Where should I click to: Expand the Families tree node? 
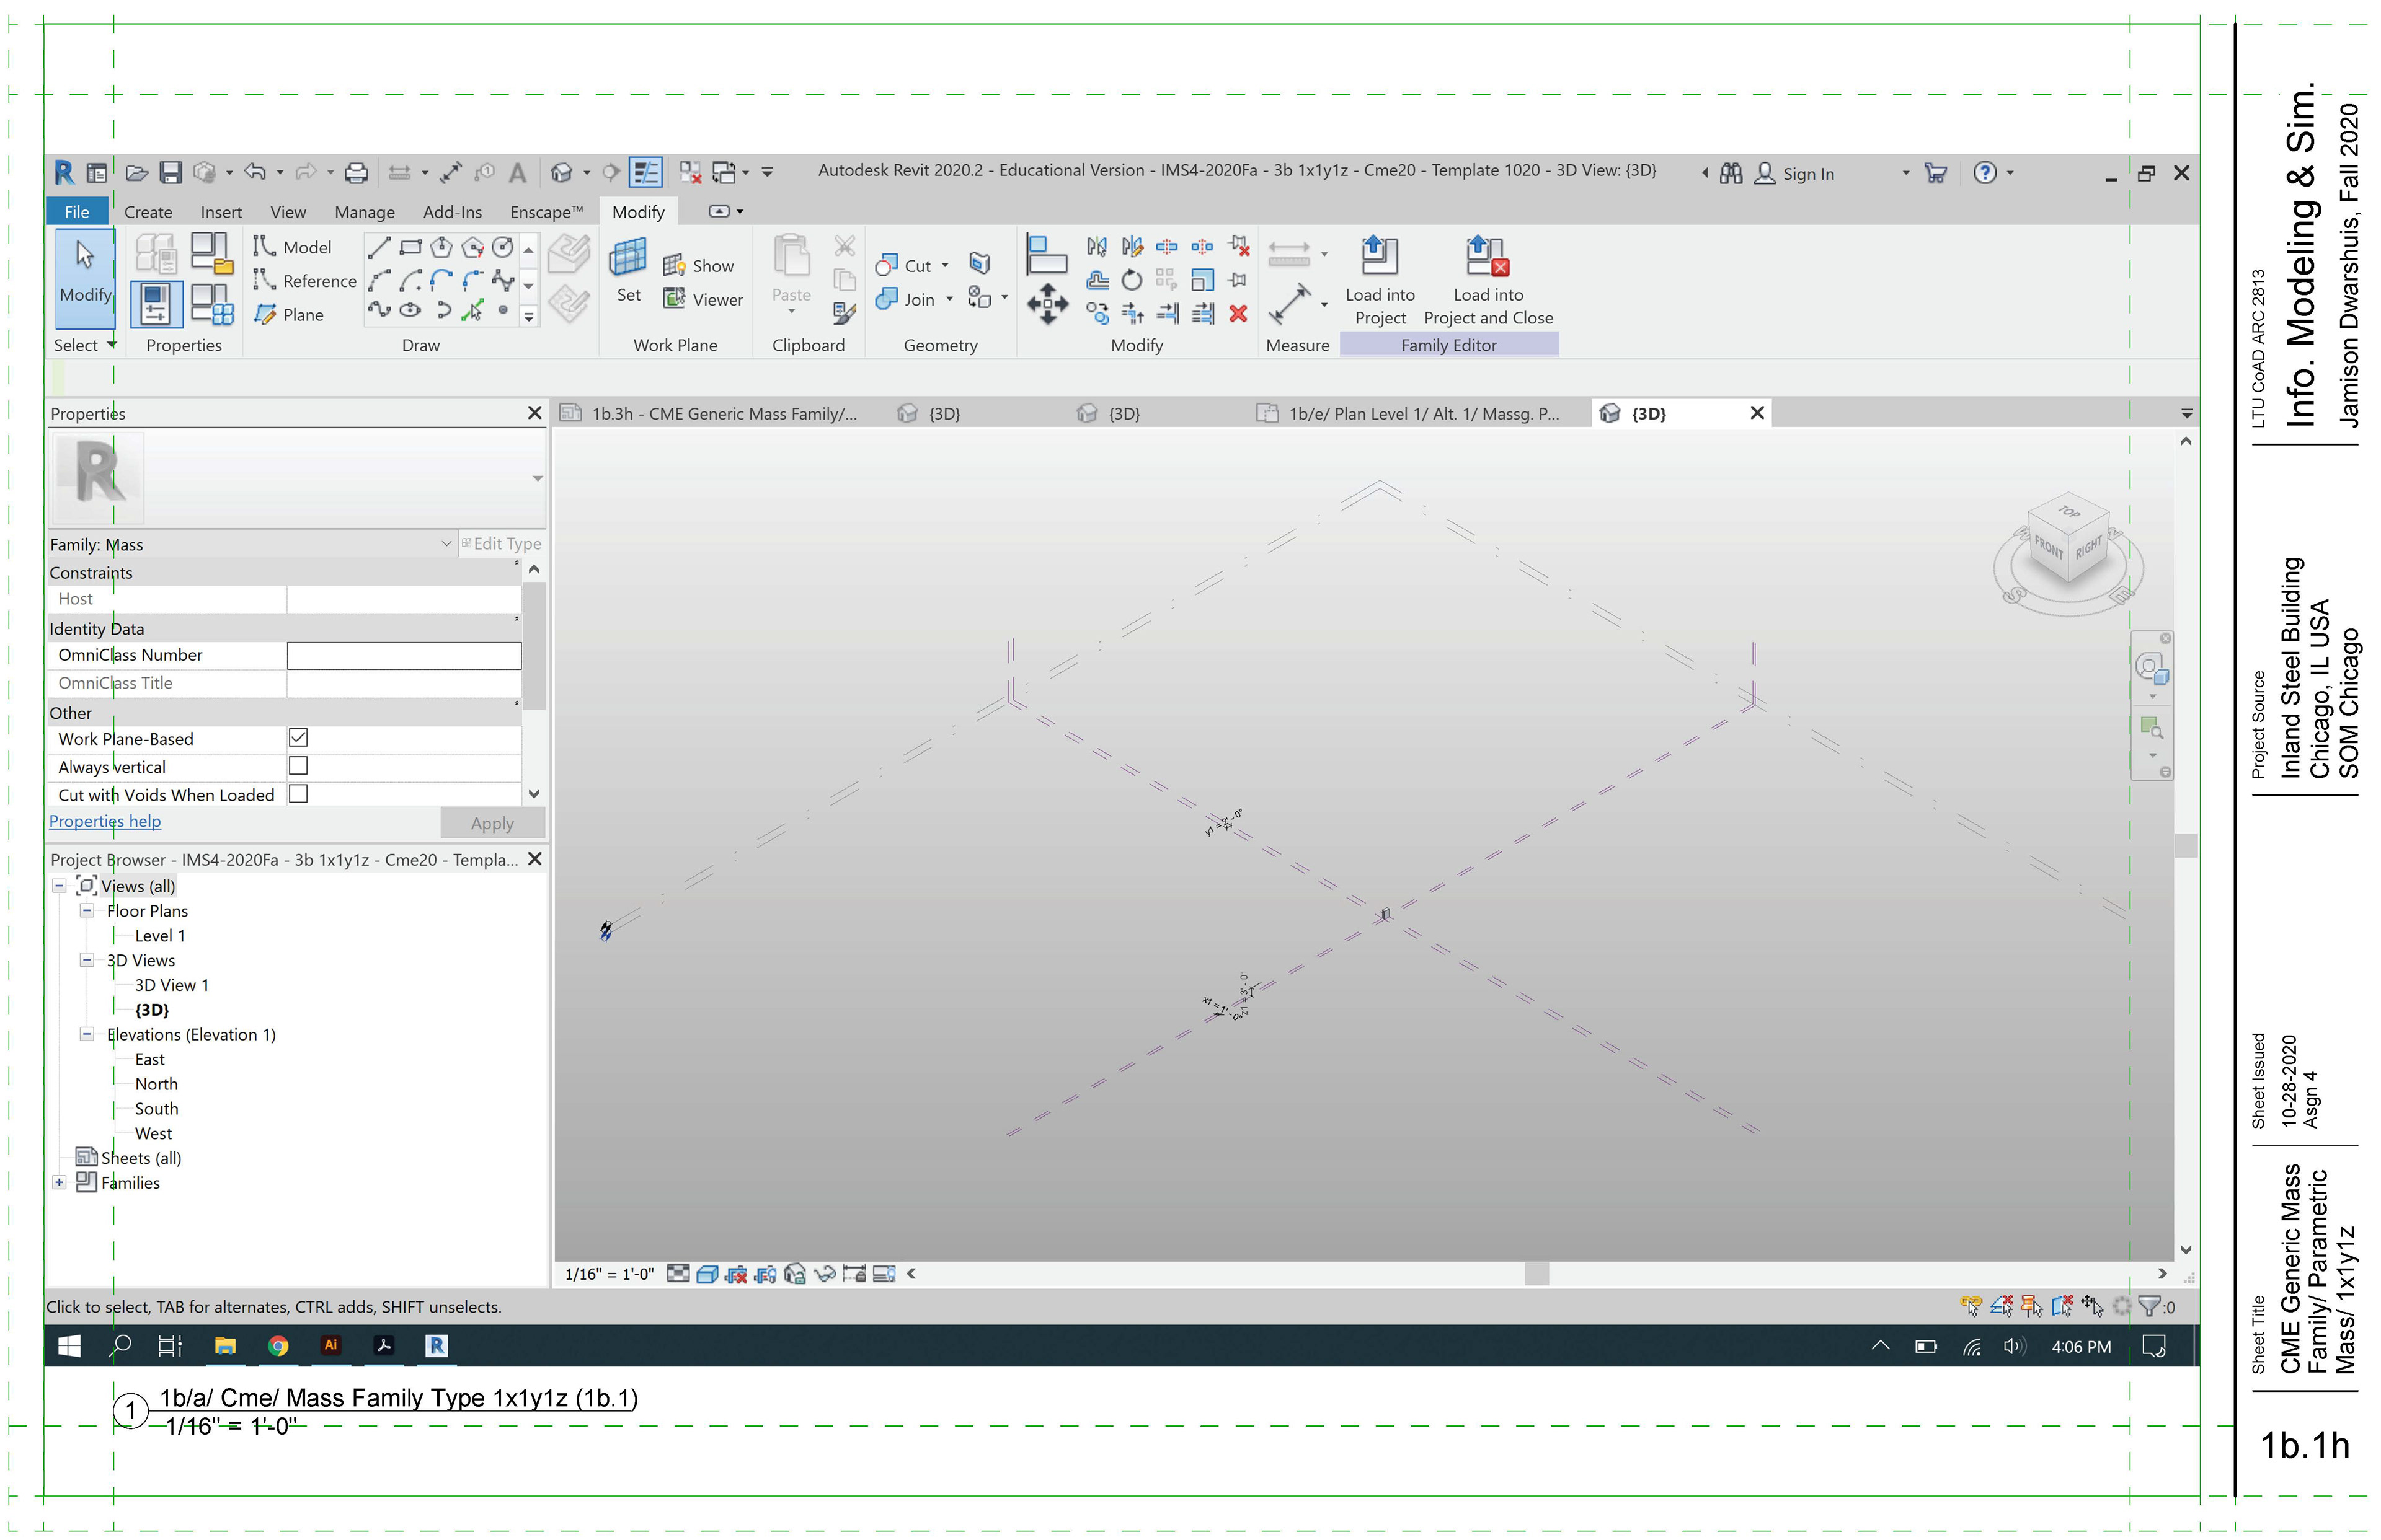click(x=60, y=1182)
